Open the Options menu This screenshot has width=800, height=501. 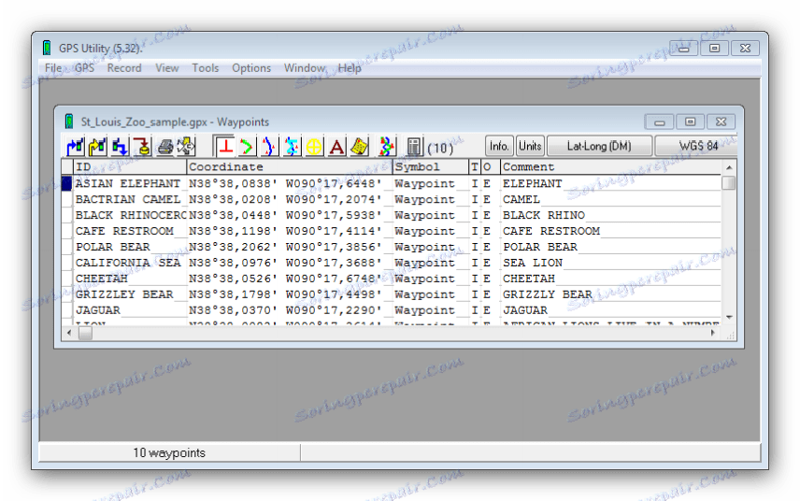point(251,68)
